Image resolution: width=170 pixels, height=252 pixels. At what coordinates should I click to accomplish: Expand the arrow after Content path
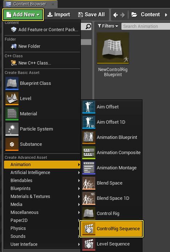click(166, 15)
